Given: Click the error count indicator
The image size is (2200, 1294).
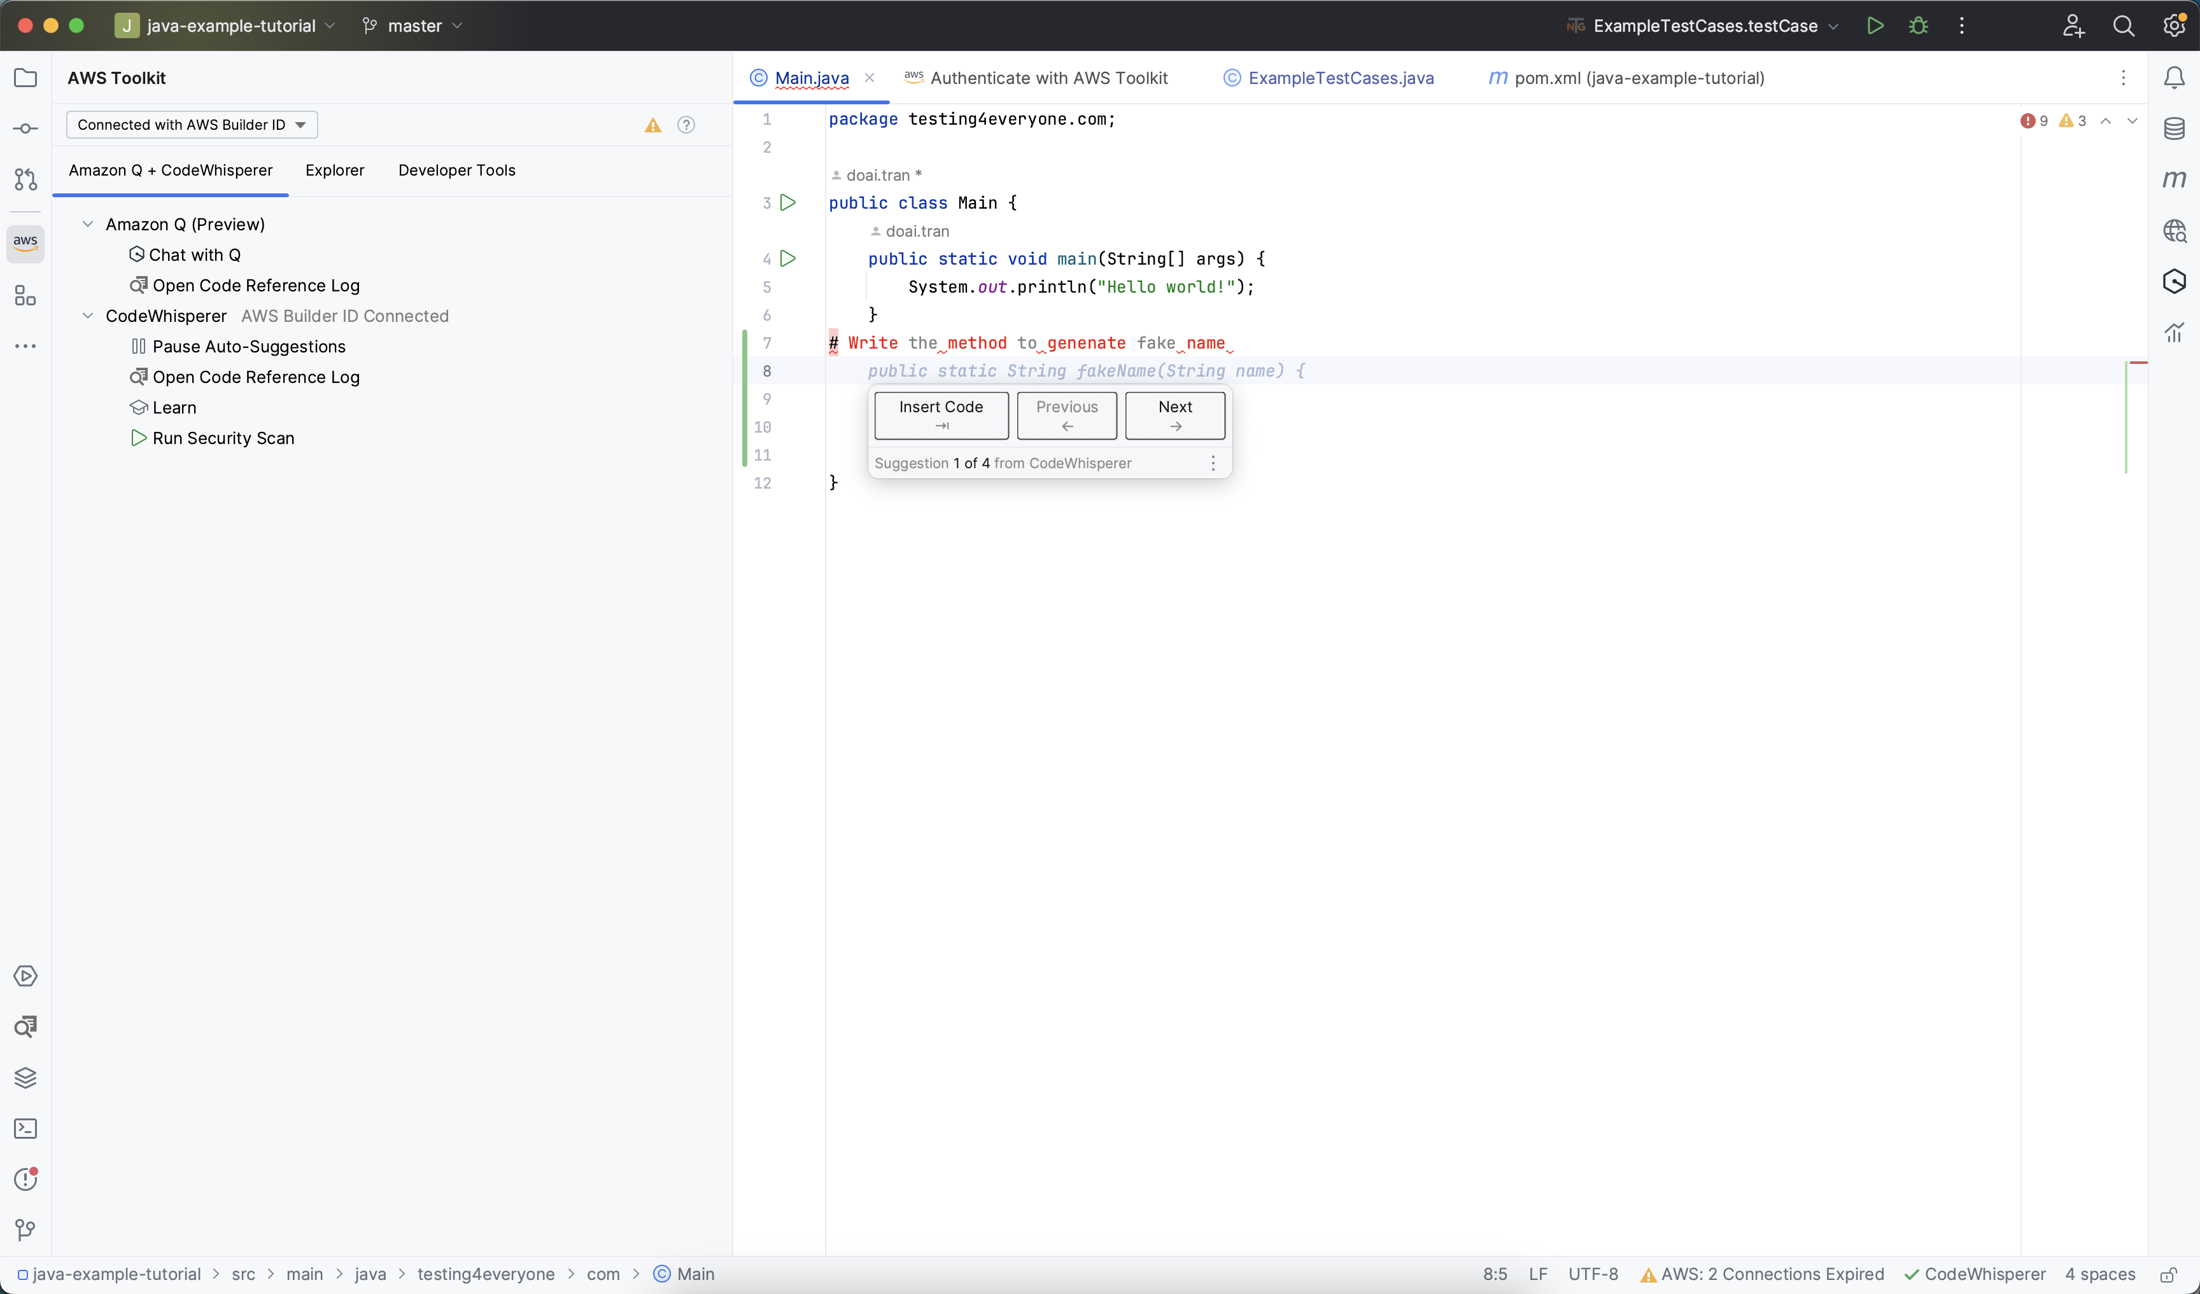Looking at the screenshot, I should pyautogui.click(x=2033, y=122).
